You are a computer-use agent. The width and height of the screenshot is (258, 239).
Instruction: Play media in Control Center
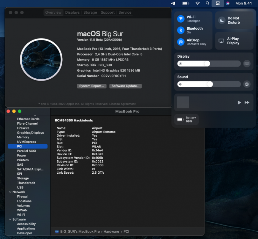239,103
